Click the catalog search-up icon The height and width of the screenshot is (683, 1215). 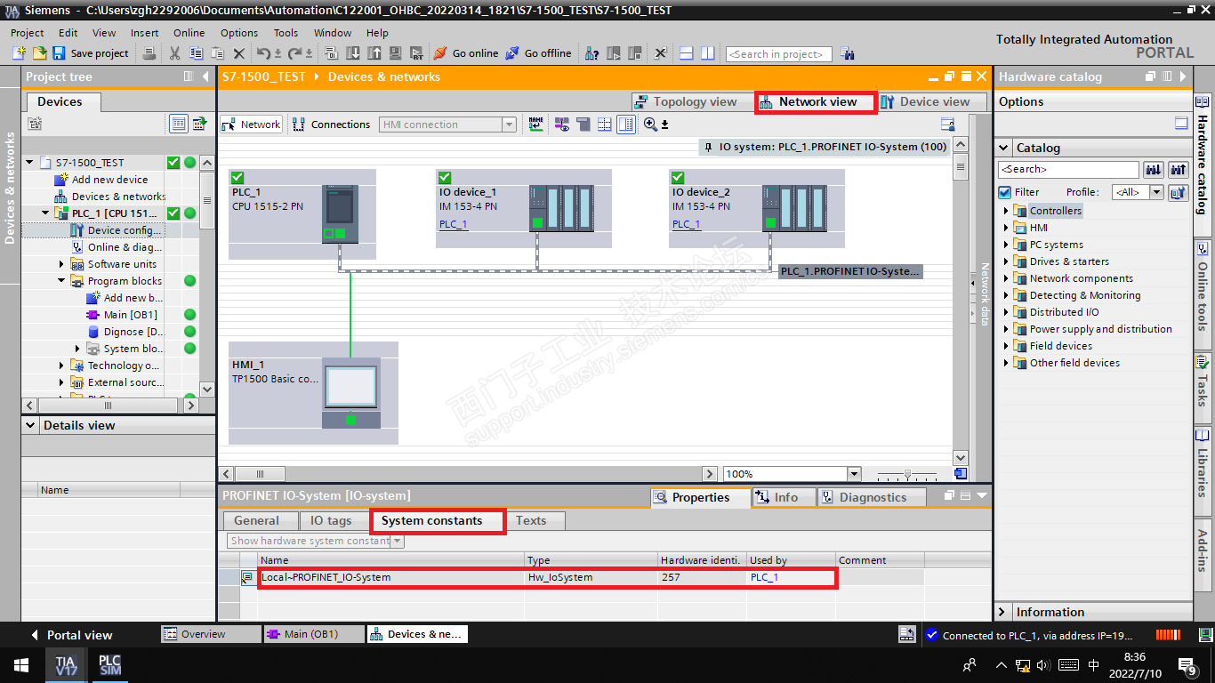pos(1179,169)
